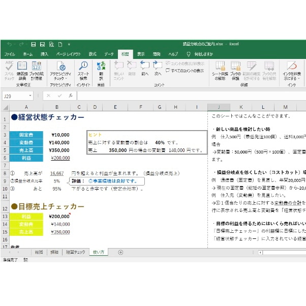
Task: Show Workbook Statistics (ブックの統計情報)
Action: coord(37,71)
